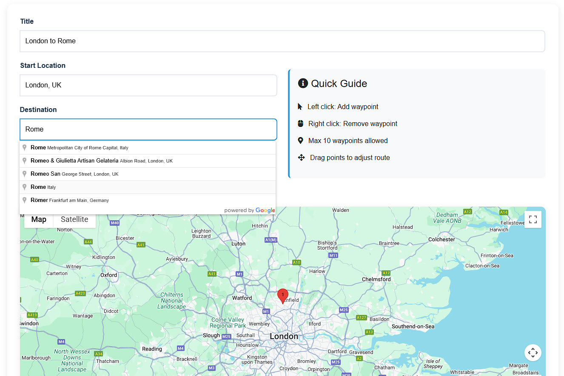Click the move arrows icon beside Drag points
Screen dimensions: 564x376
[x=301, y=157]
